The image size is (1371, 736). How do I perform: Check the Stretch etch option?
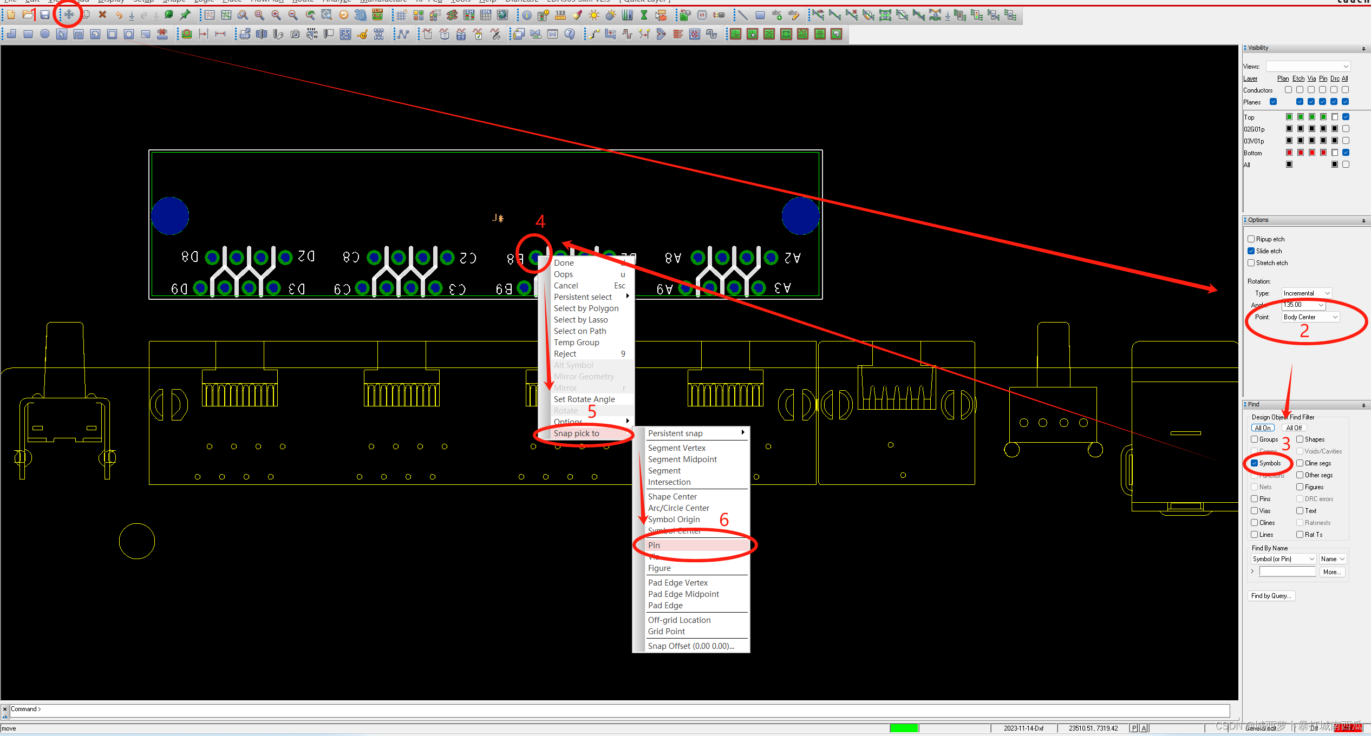[1251, 263]
